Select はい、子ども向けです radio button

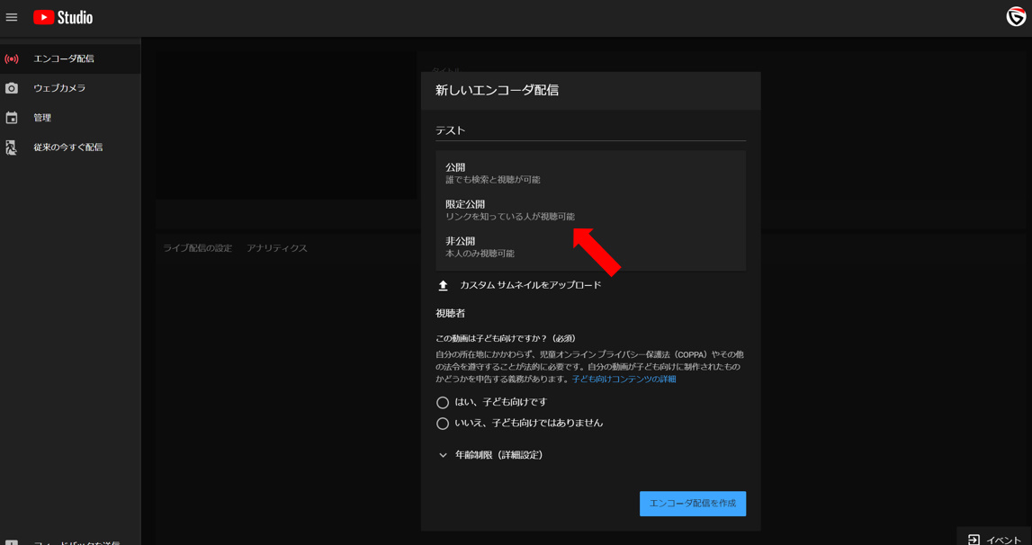[443, 403]
